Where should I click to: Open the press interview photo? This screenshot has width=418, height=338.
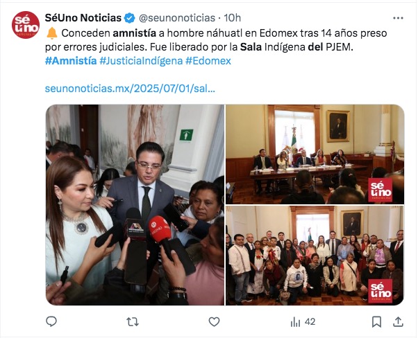point(135,205)
